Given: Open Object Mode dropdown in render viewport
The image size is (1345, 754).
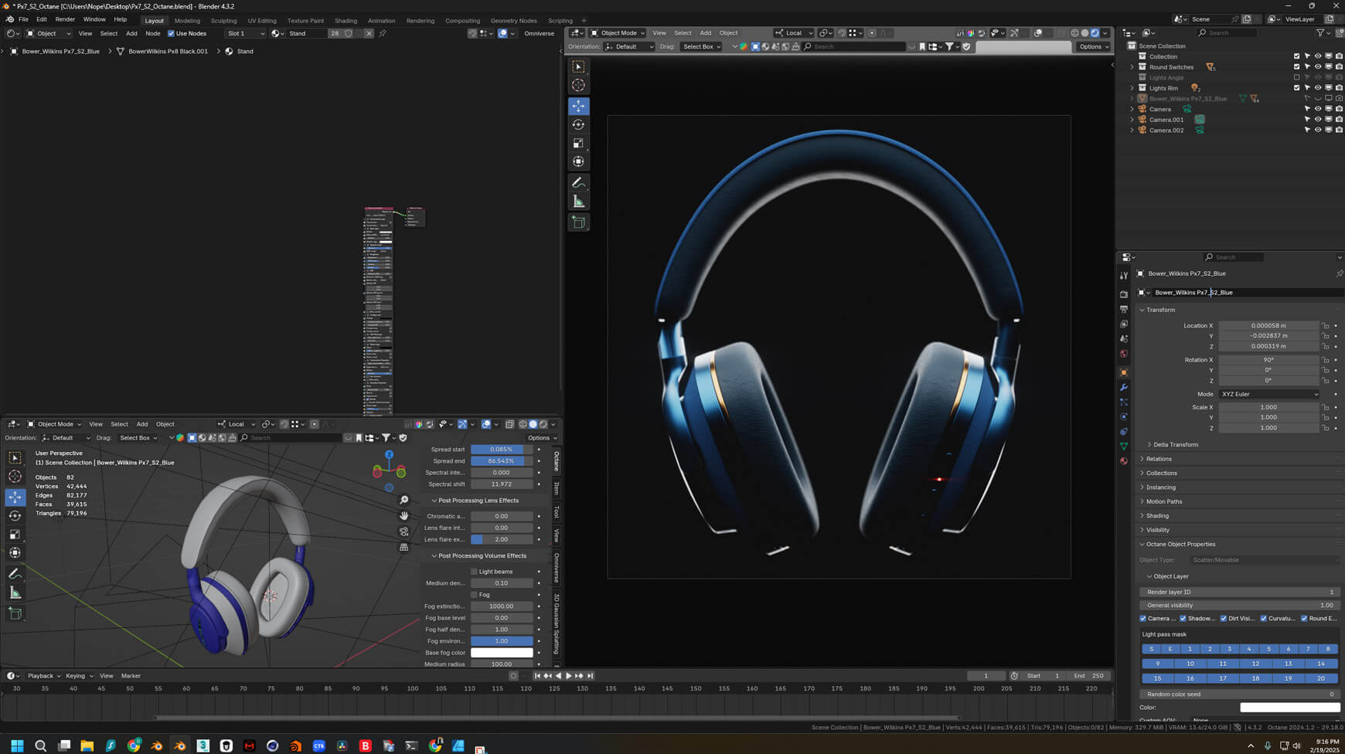Looking at the screenshot, I should pos(618,33).
